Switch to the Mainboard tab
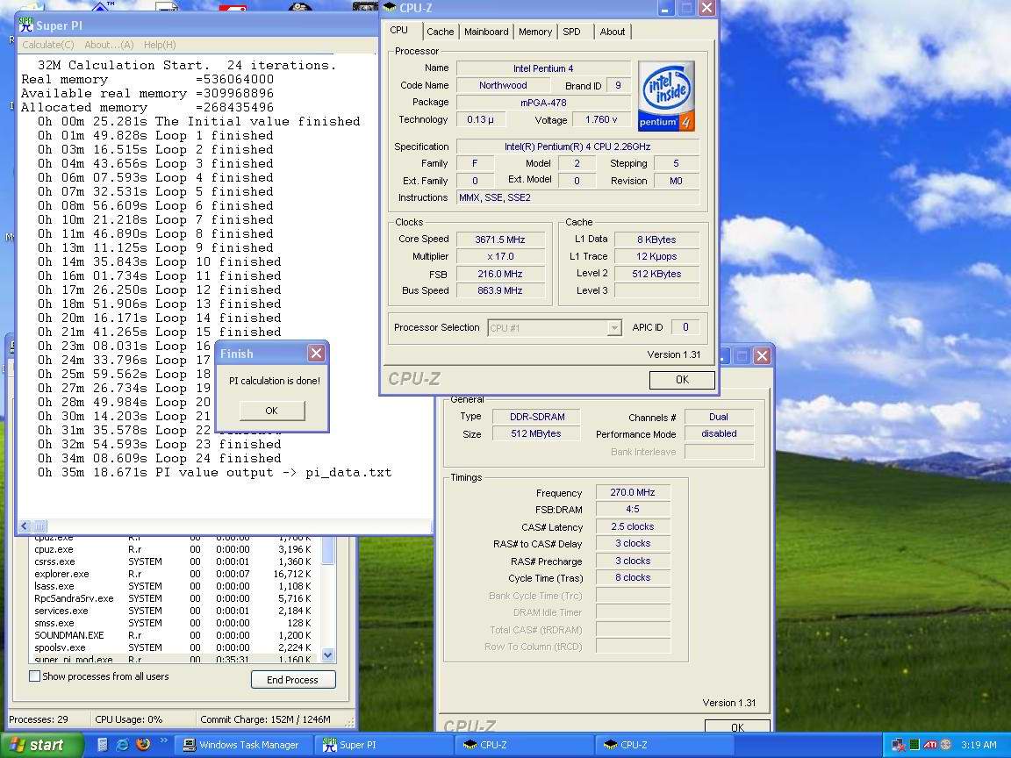 (x=486, y=32)
